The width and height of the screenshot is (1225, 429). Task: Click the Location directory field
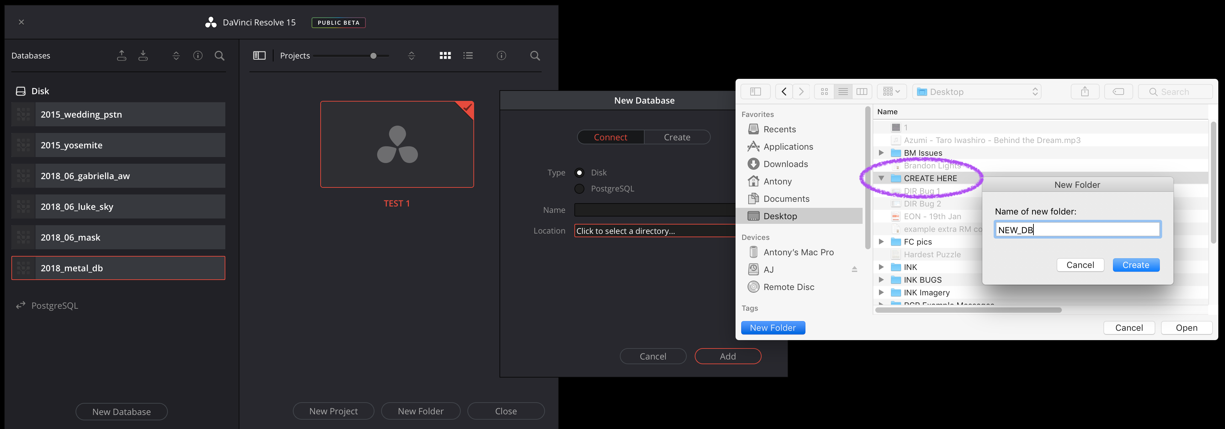point(655,231)
